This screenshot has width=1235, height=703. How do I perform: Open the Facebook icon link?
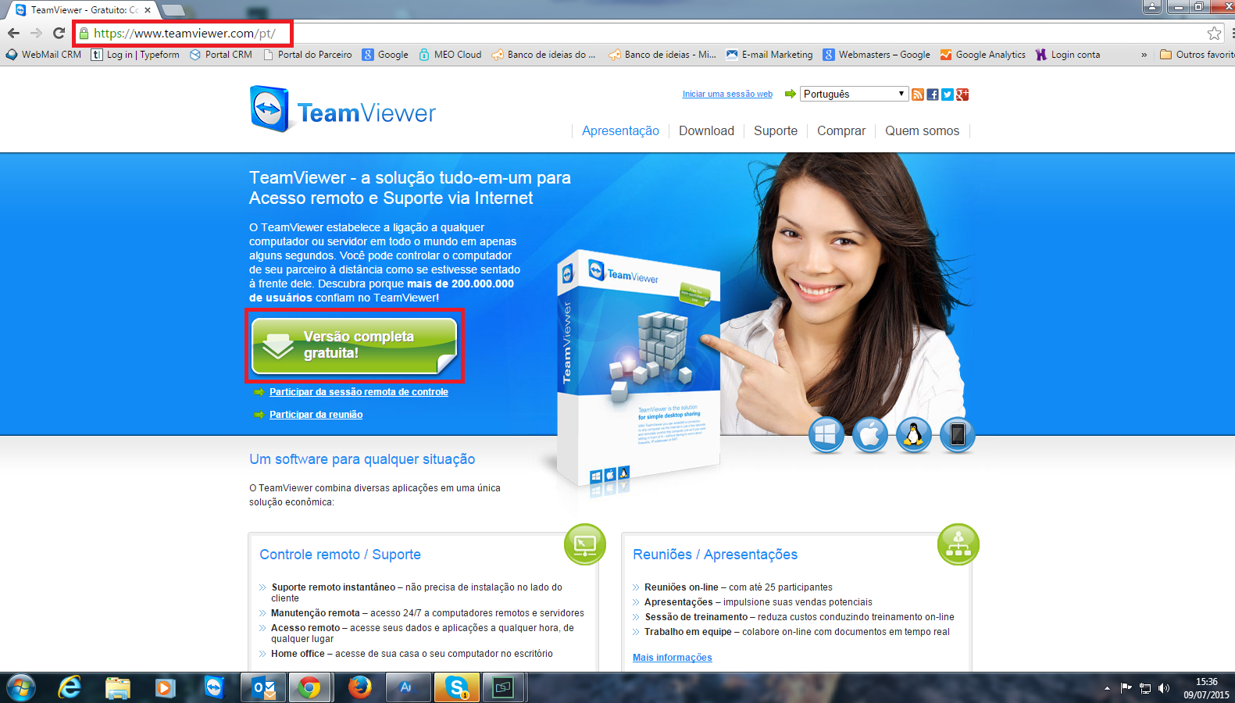tap(933, 95)
